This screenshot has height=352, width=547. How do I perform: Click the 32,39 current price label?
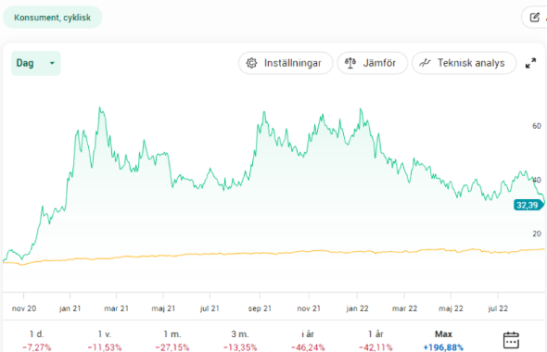tap(528, 205)
